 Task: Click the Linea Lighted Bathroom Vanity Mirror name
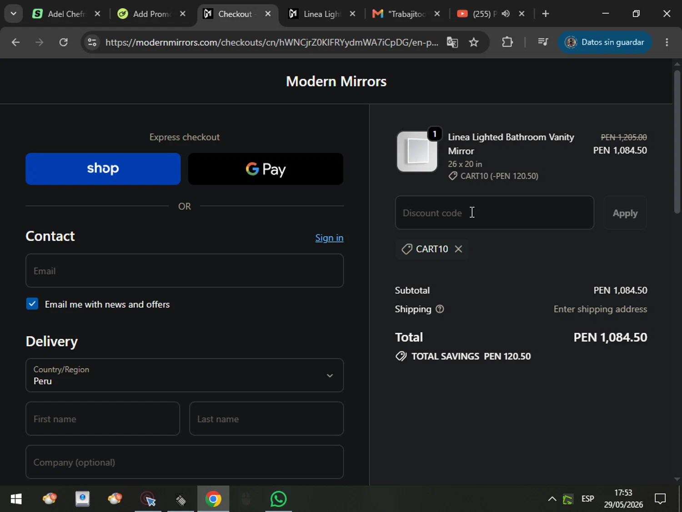click(x=511, y=144)
